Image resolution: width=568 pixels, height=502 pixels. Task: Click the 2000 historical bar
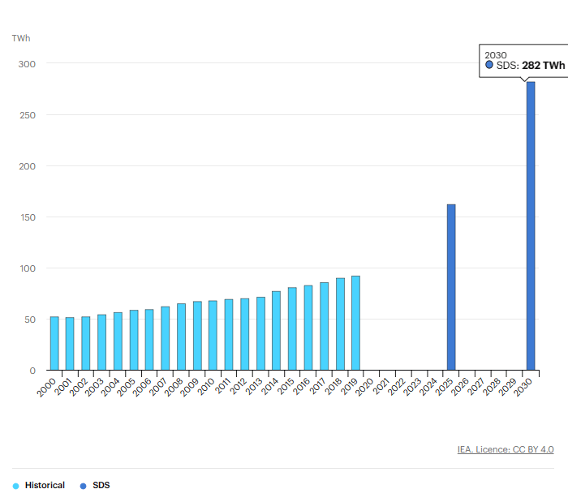[x=54, y=343]
